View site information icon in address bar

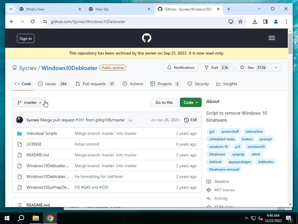click(x=45, y=22)
